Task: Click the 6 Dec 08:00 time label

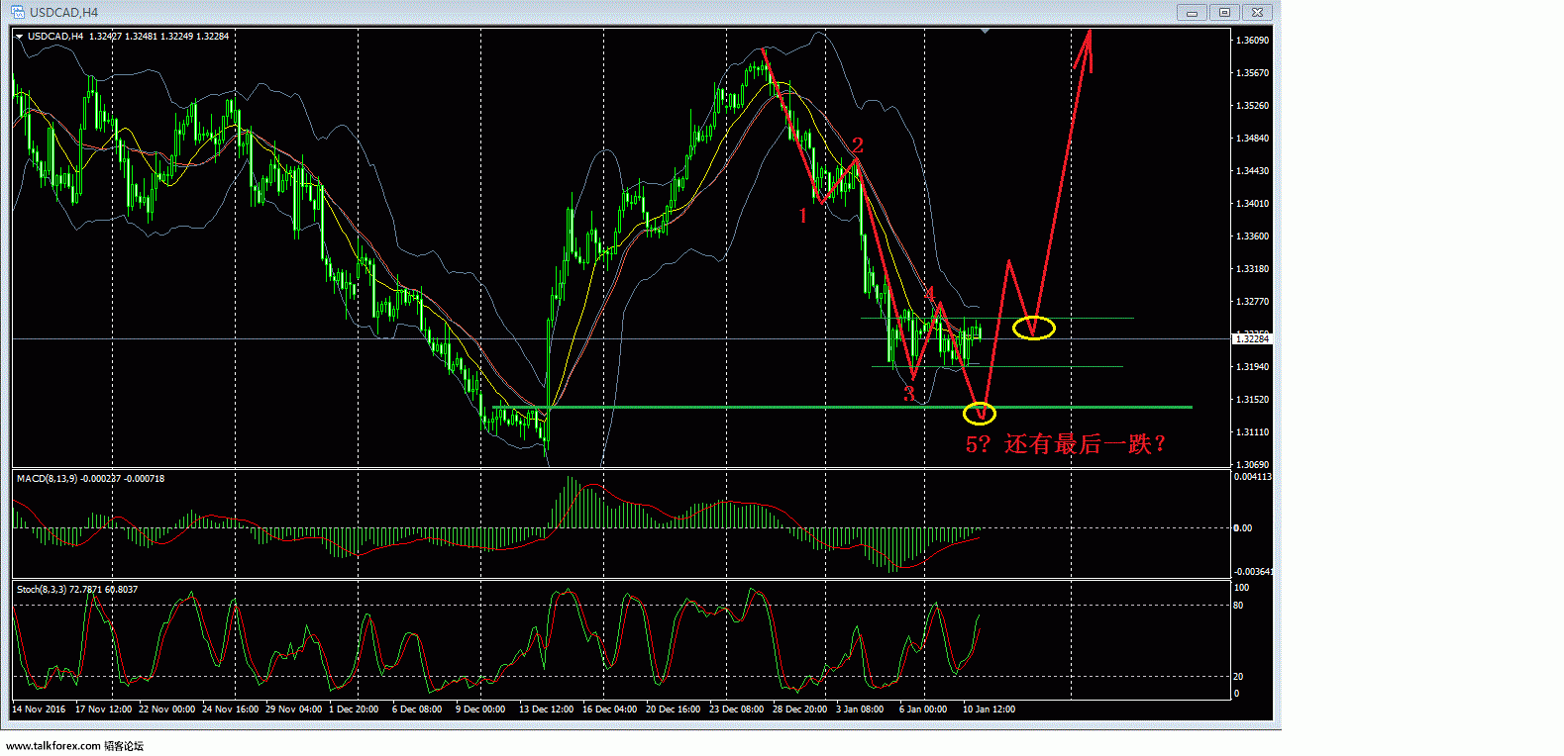Action: 417,709
